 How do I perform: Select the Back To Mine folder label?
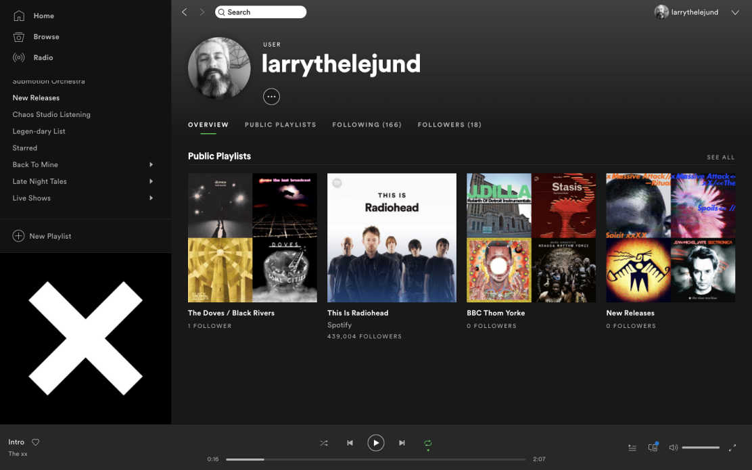tap(35, 164)
